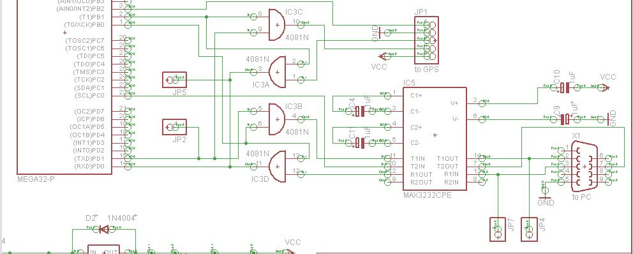The height and width of the screenshot is (254, 633).
Task: Select the IC3A AND gate symbol
Action: [277, 72]
